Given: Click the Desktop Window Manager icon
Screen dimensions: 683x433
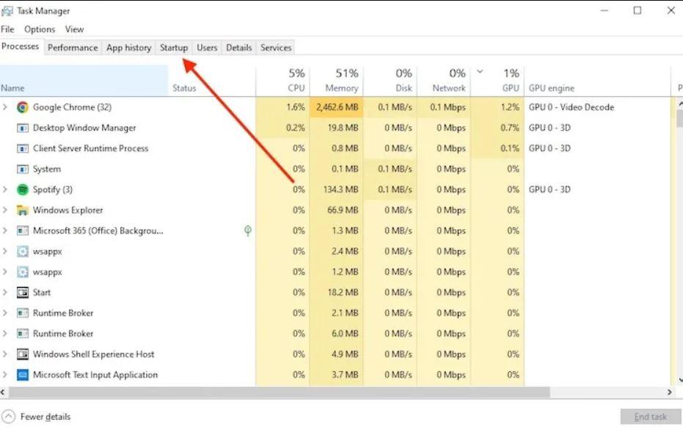Looking at the screenshot, I should tap(23, 128).
